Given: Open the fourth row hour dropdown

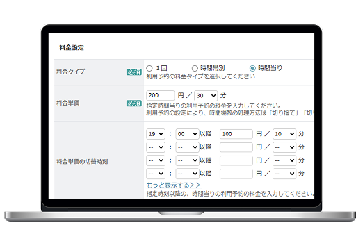Looking at the screenshot, I should pos(156,174).
